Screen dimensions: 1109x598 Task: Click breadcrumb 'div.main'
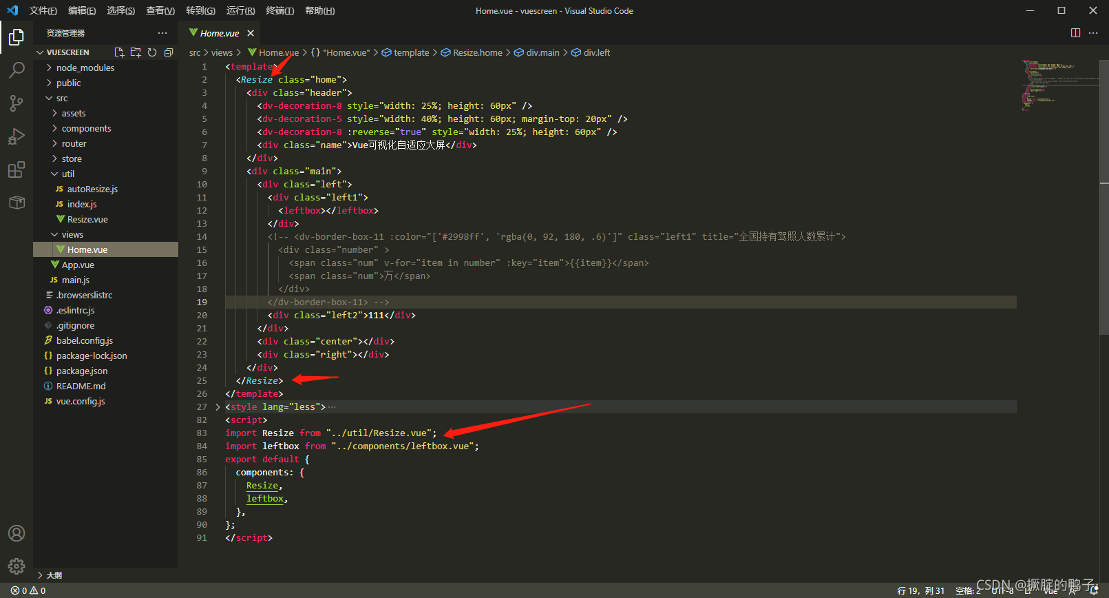pos(542,52)
